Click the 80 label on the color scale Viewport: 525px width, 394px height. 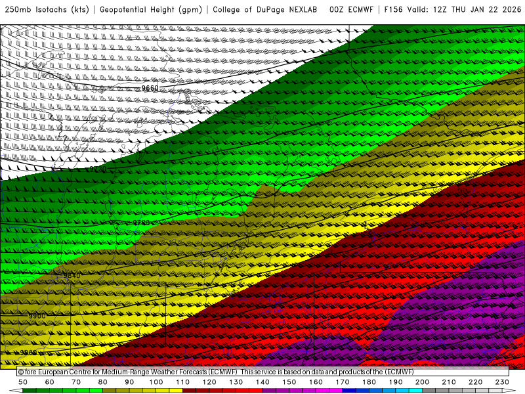[x=103, y=382]
